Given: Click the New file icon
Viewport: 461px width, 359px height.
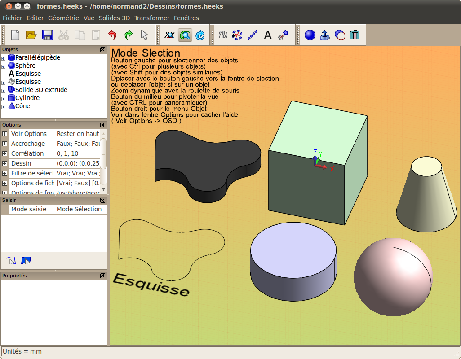Looking at the screenshot, I should tap(15, 35).
